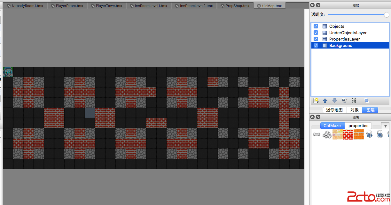This screenshot has height=205, width=391.
Task: Open the tileset list dropdown arrow
Action: [386, 126]
